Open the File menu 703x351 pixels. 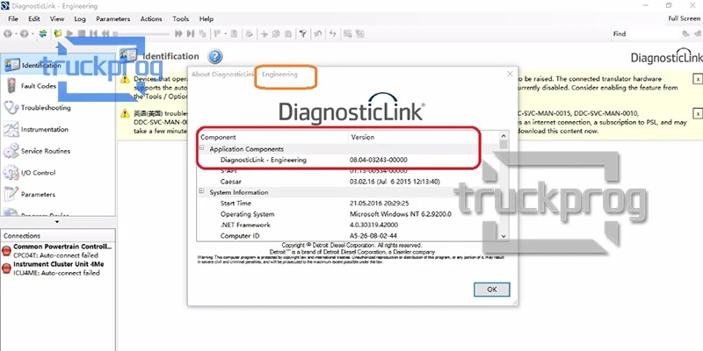pos(13,18)
